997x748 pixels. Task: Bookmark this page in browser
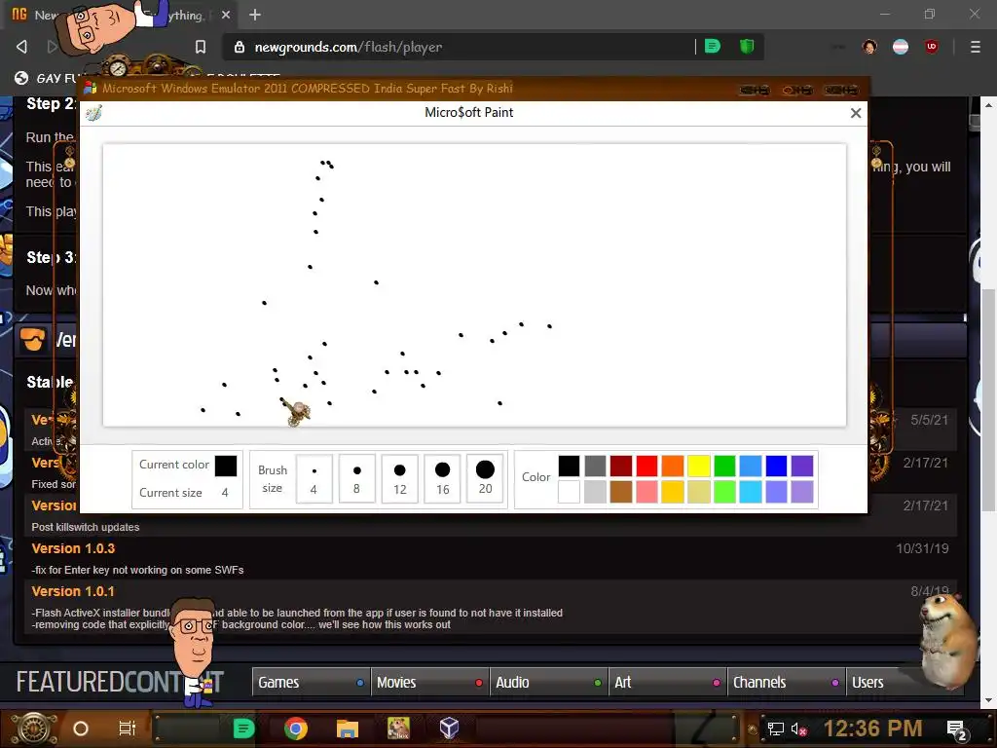point(201,47)
